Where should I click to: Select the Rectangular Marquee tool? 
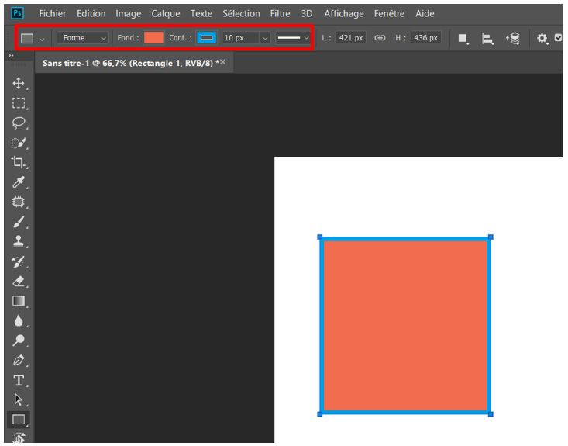19,103
